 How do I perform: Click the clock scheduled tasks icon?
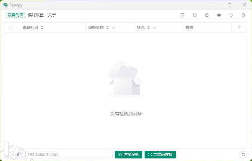207,15
